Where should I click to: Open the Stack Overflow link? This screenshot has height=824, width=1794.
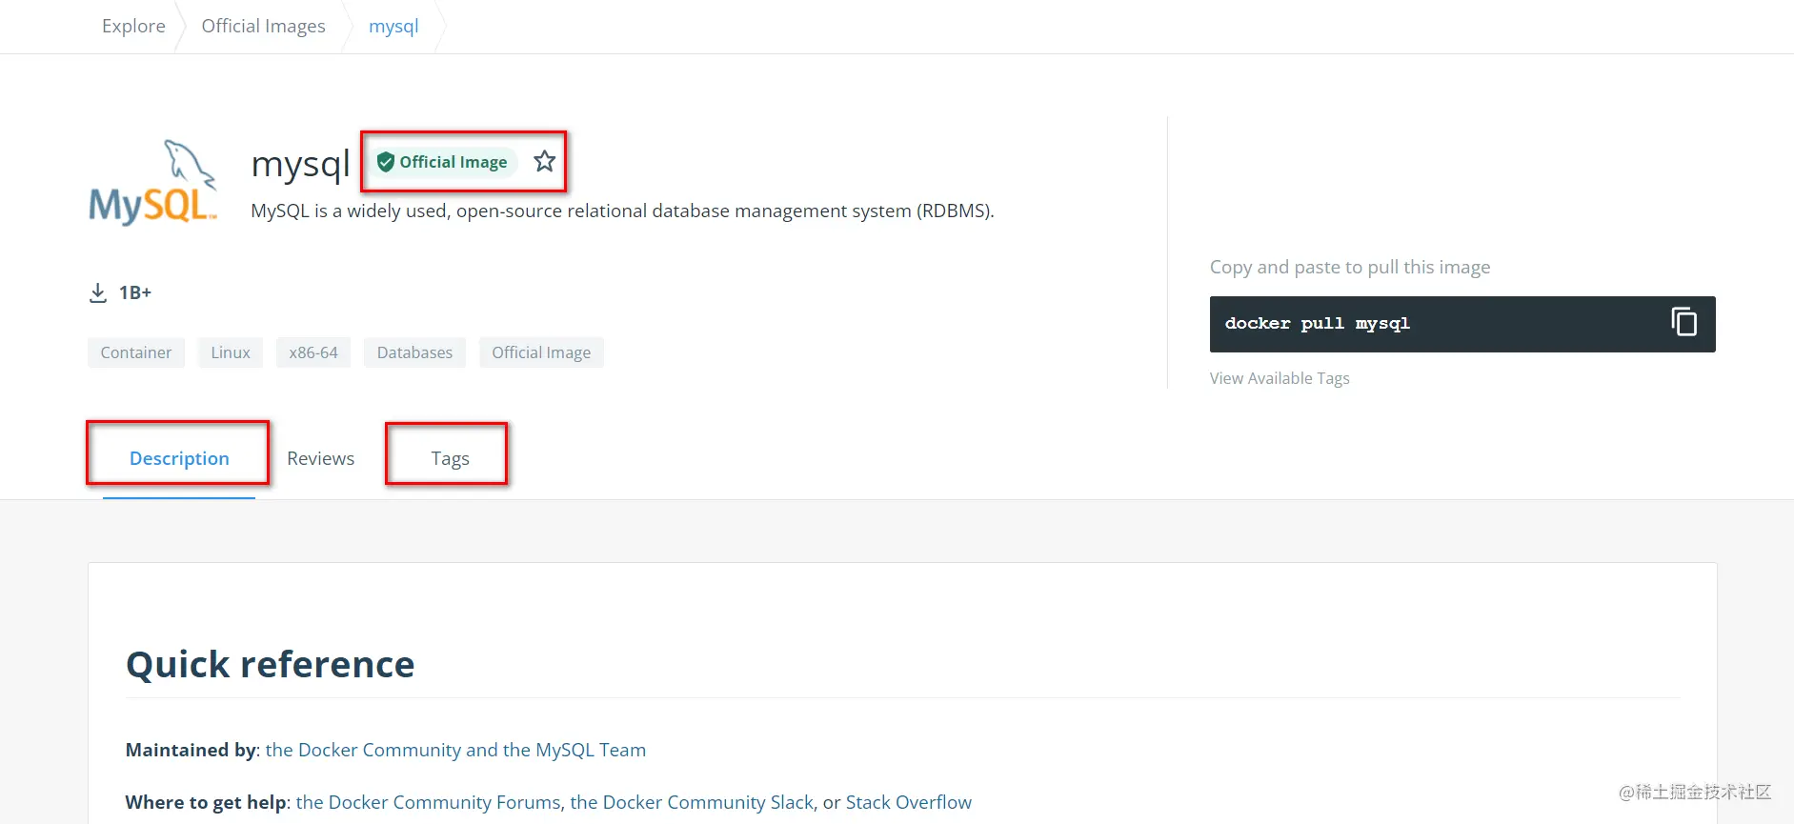909,802
